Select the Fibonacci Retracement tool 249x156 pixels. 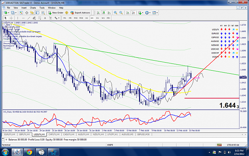pyautogui.click(x=39, y=18)
